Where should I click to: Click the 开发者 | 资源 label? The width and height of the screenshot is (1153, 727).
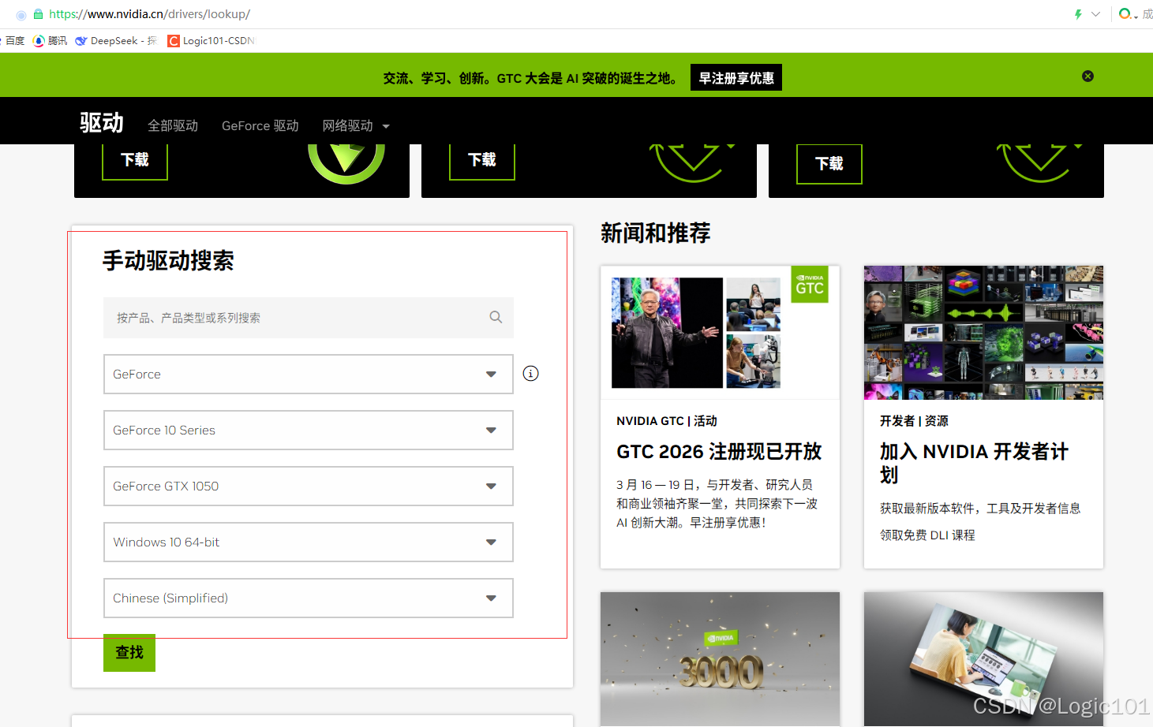click(914, 421)
